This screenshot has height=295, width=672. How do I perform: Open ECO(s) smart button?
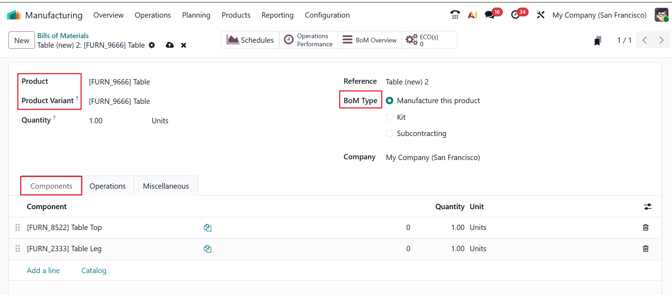[429, 40]
